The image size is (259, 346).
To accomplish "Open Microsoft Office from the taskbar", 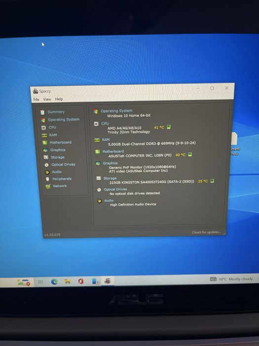I will (x=81, y=281).
